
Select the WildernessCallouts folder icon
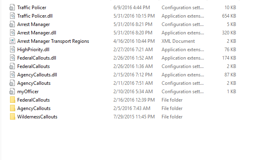[x=12, y=117]
